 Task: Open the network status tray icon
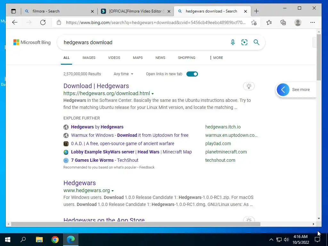(279, 240)
